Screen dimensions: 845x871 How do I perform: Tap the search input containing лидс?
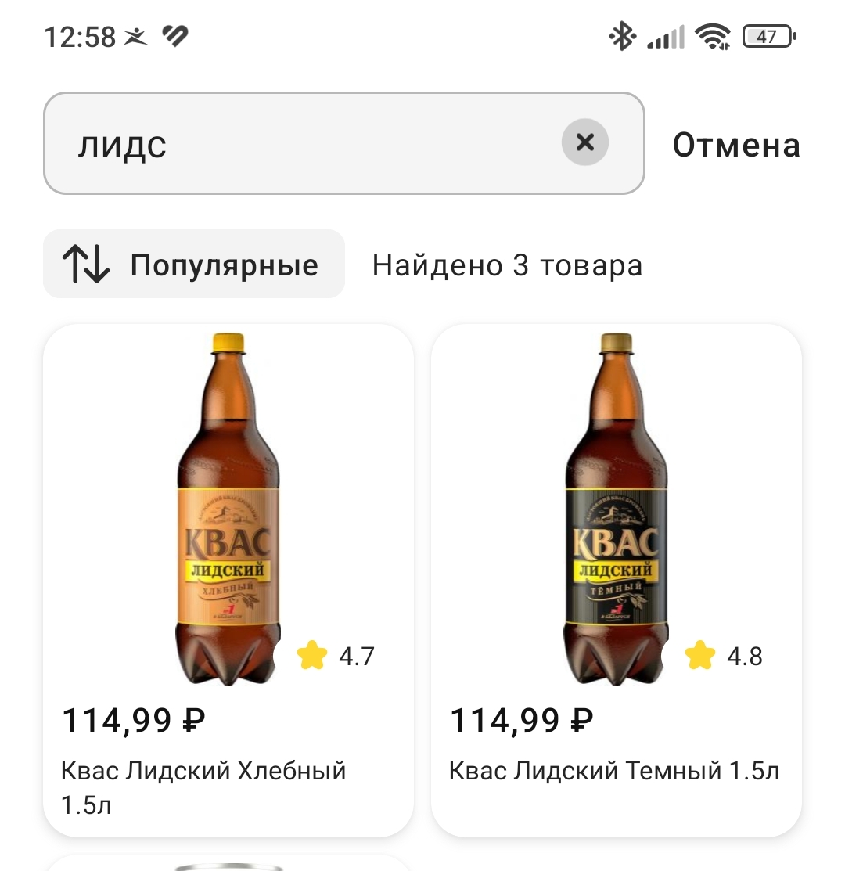[x=343, y=143]
